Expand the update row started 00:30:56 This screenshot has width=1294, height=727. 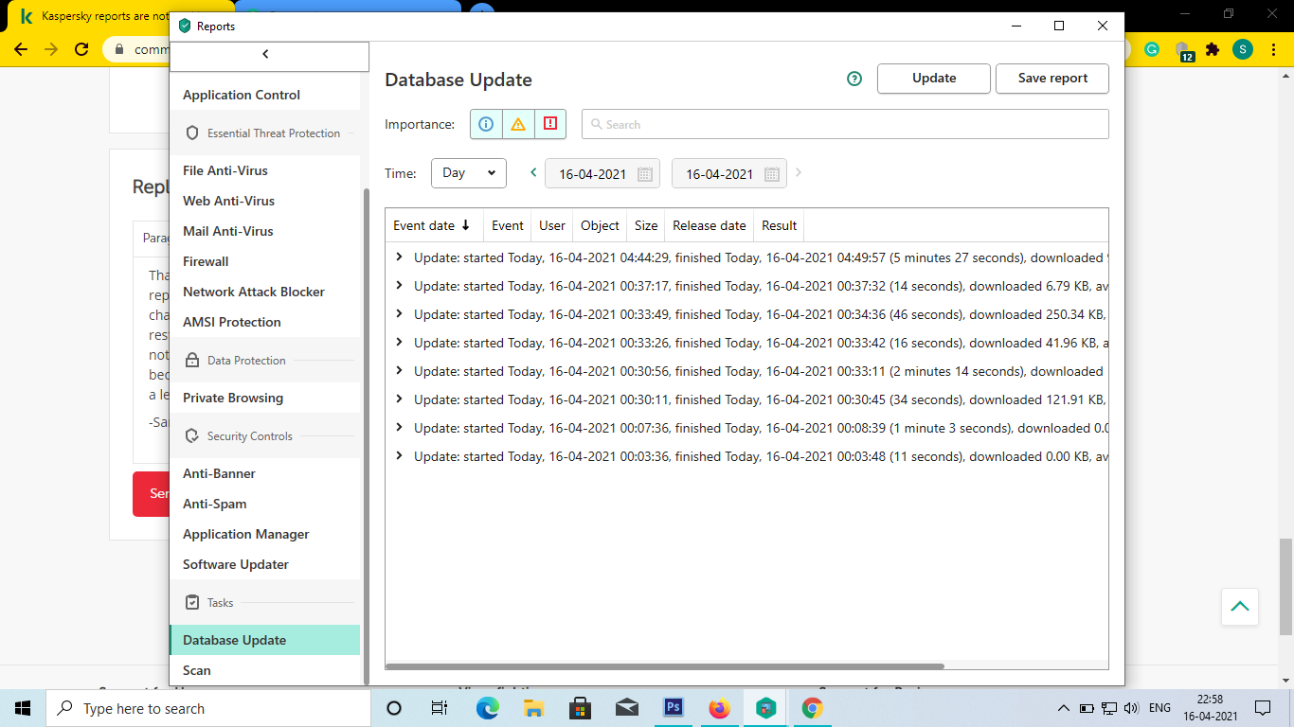click(399, 371)
